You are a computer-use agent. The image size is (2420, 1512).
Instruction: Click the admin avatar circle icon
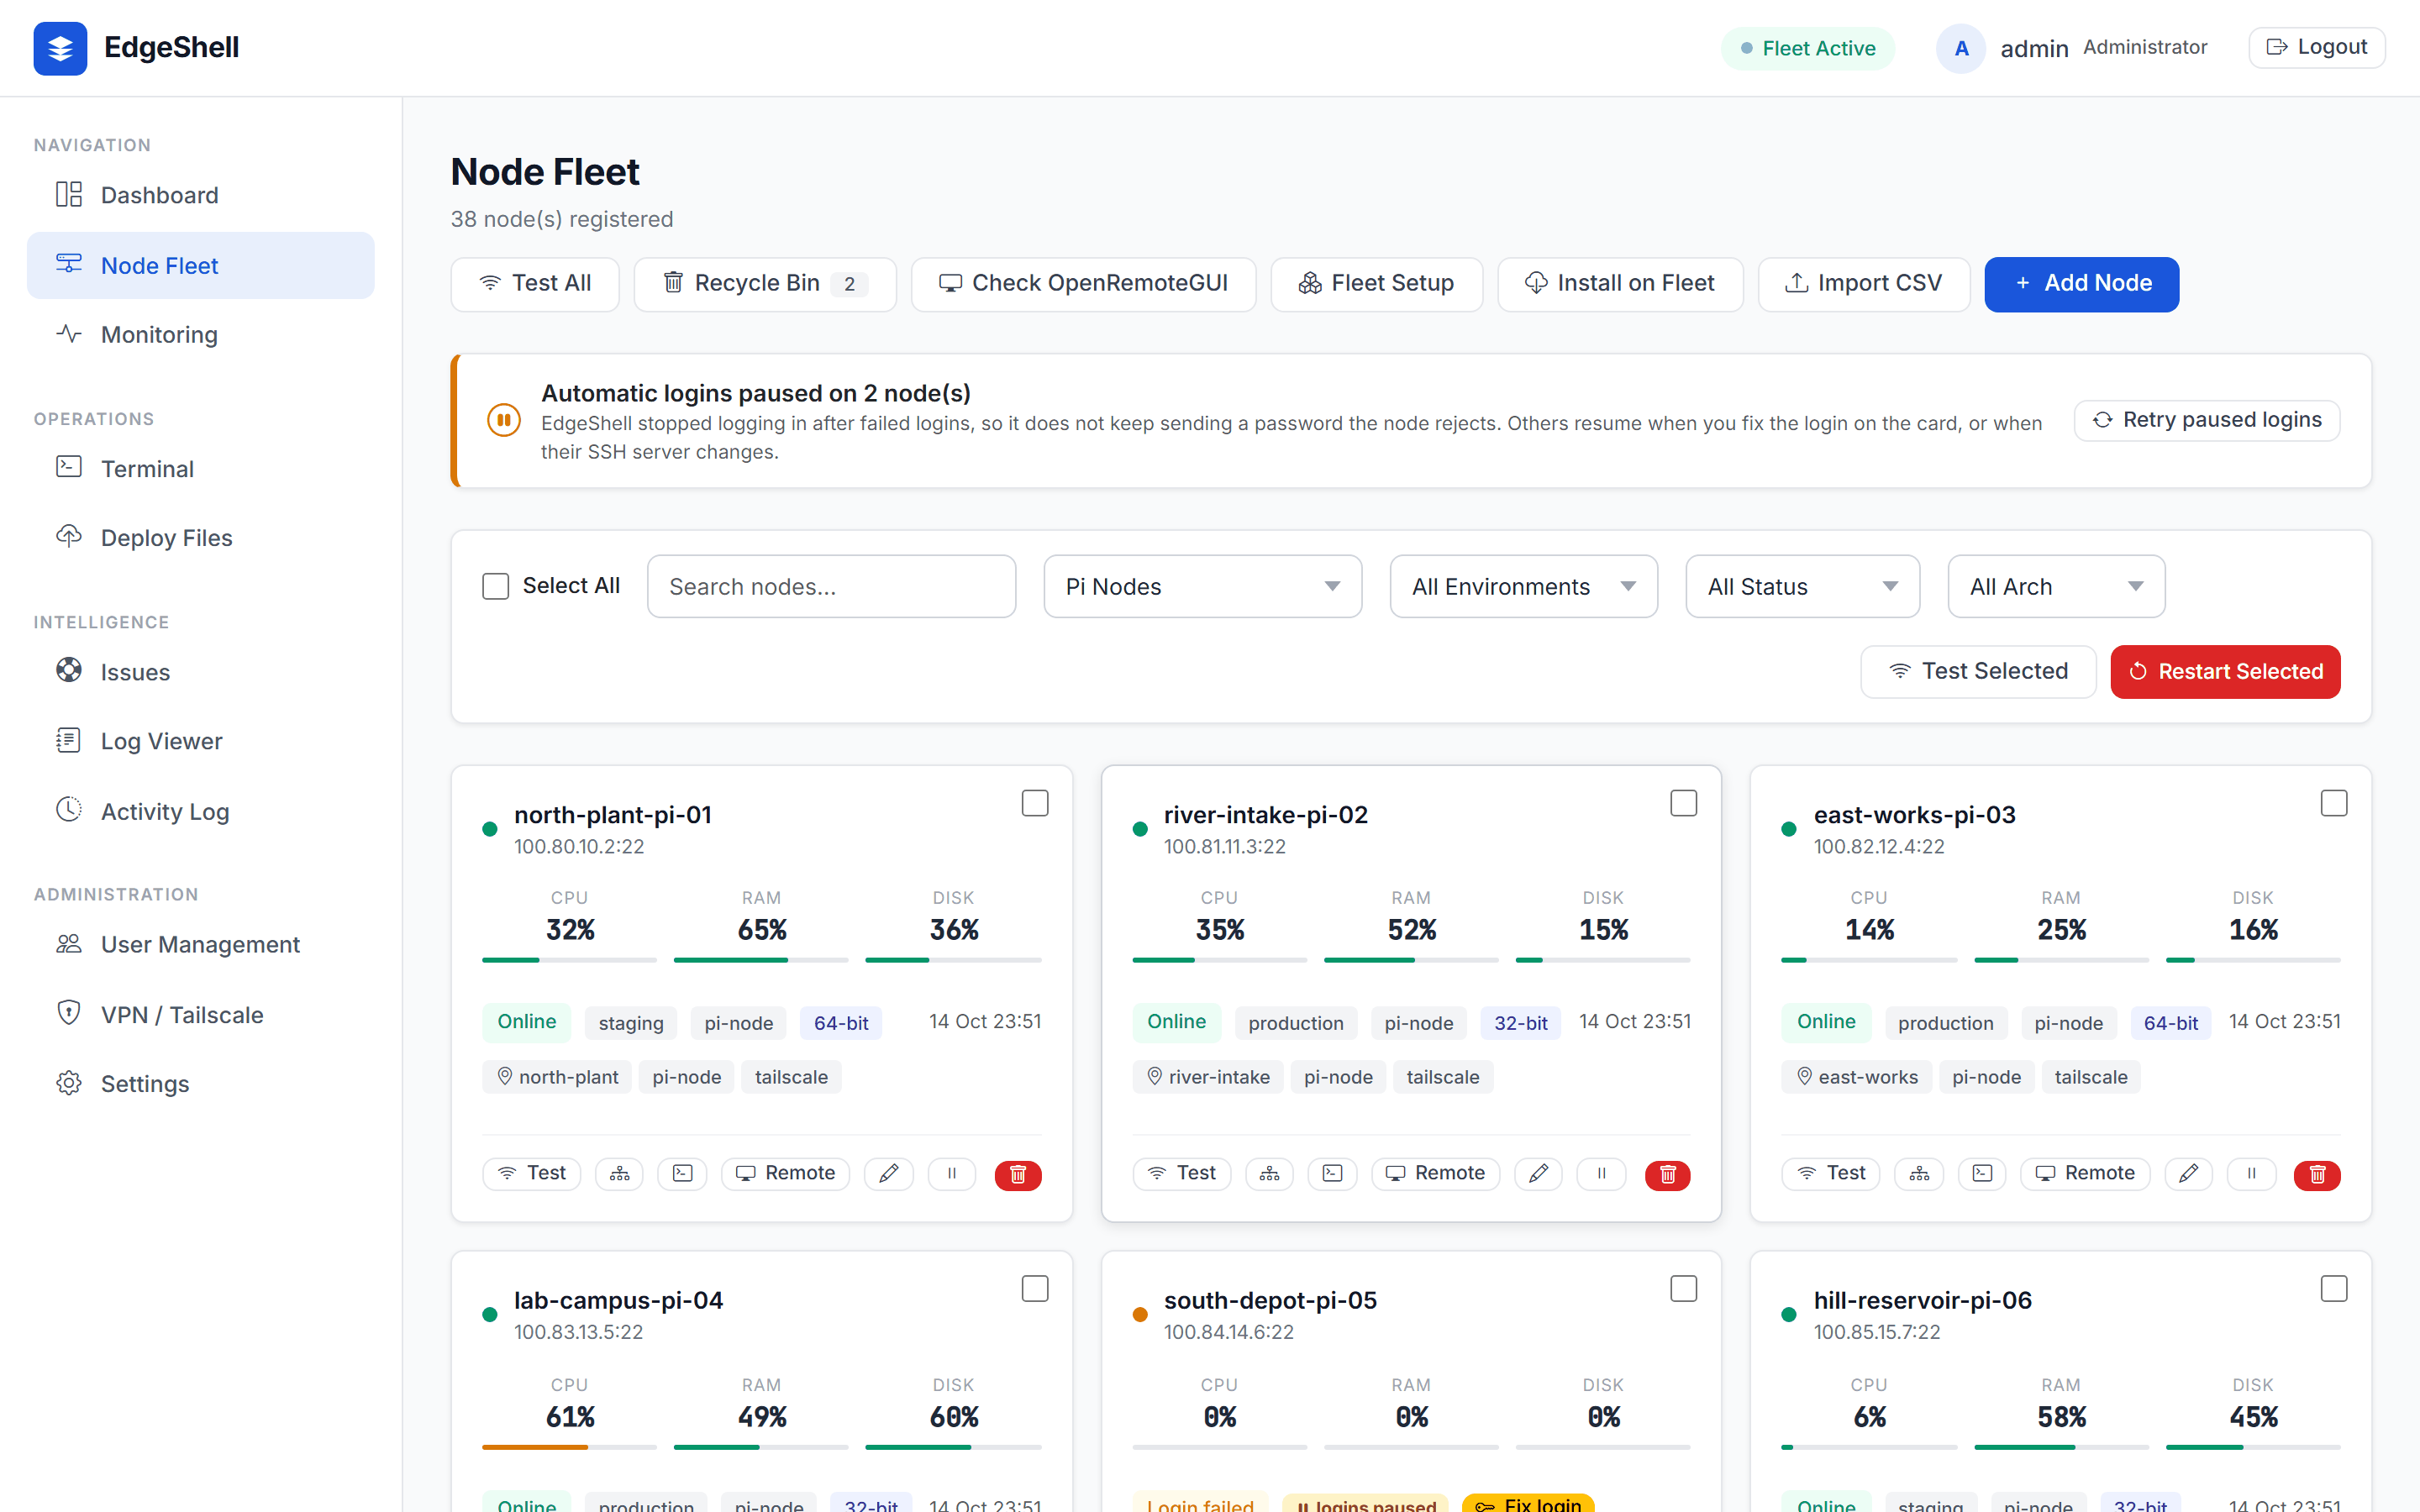click(x=1961, y=48)
